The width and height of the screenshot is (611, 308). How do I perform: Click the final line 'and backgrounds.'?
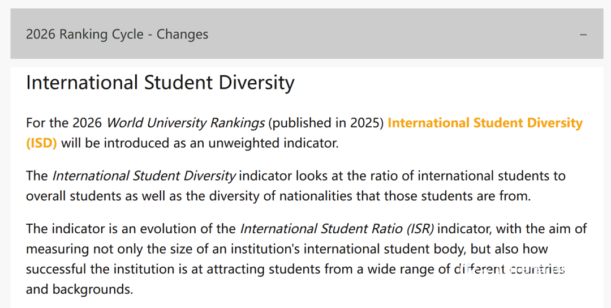[x=80, y=289]
